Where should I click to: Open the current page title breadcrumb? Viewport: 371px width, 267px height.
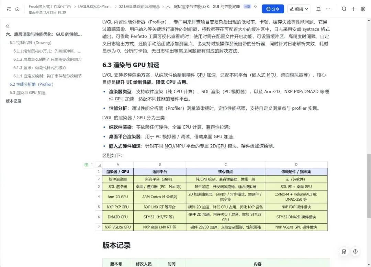click(x=203, y=7)
